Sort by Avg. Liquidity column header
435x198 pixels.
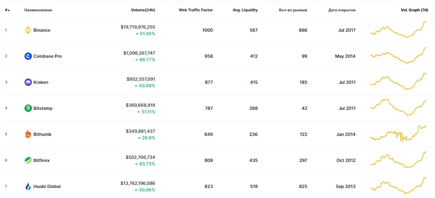245,10
